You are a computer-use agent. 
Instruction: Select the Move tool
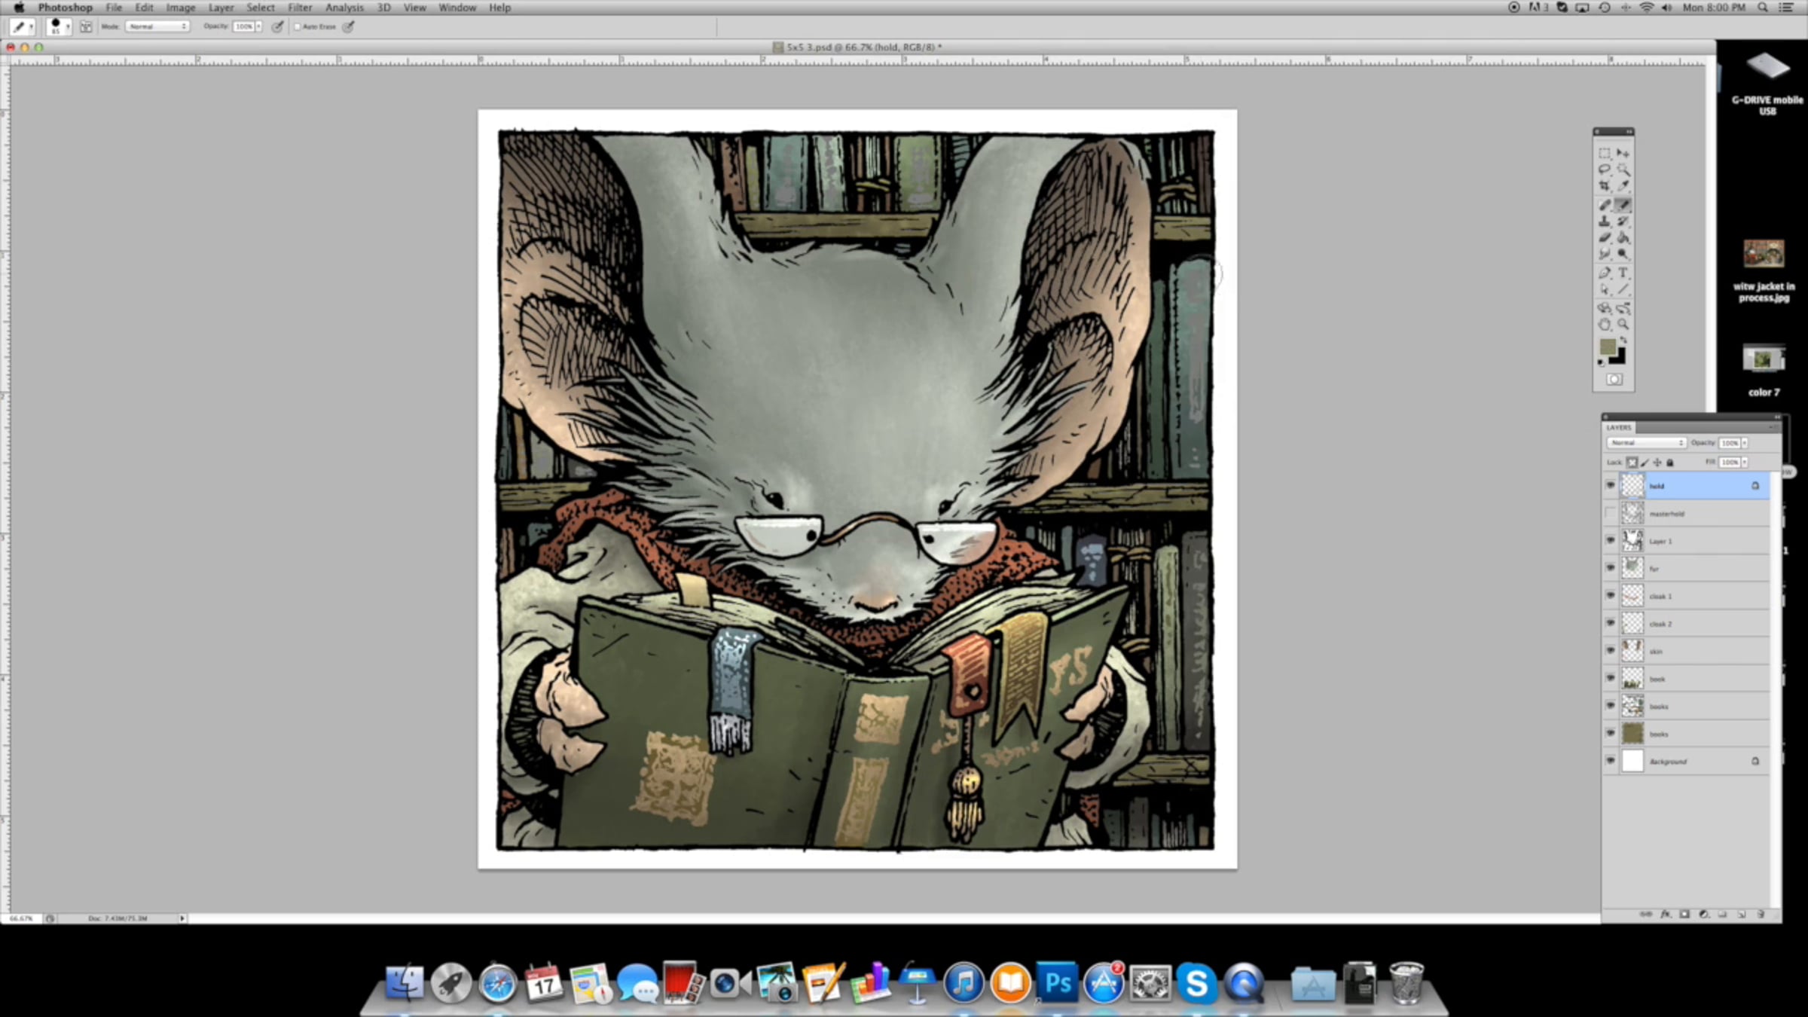(1623, 153)
